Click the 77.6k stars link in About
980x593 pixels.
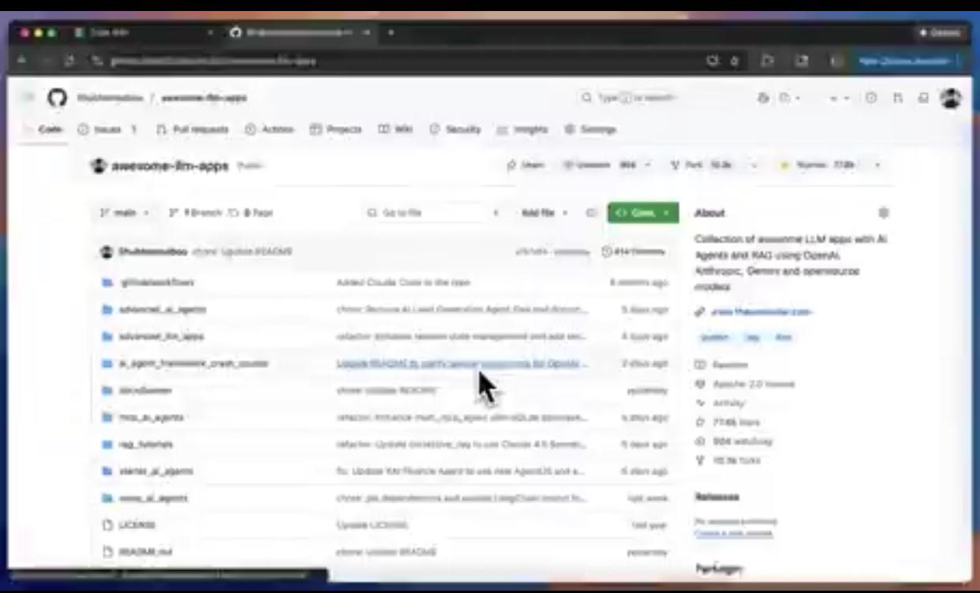[736, 423]
